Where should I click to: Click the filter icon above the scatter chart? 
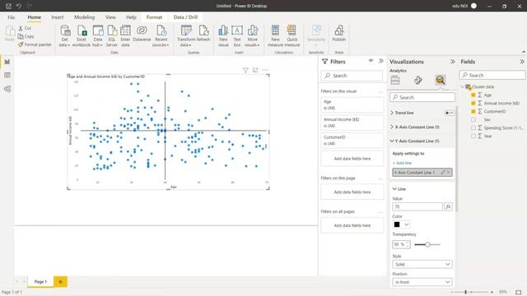245,70
